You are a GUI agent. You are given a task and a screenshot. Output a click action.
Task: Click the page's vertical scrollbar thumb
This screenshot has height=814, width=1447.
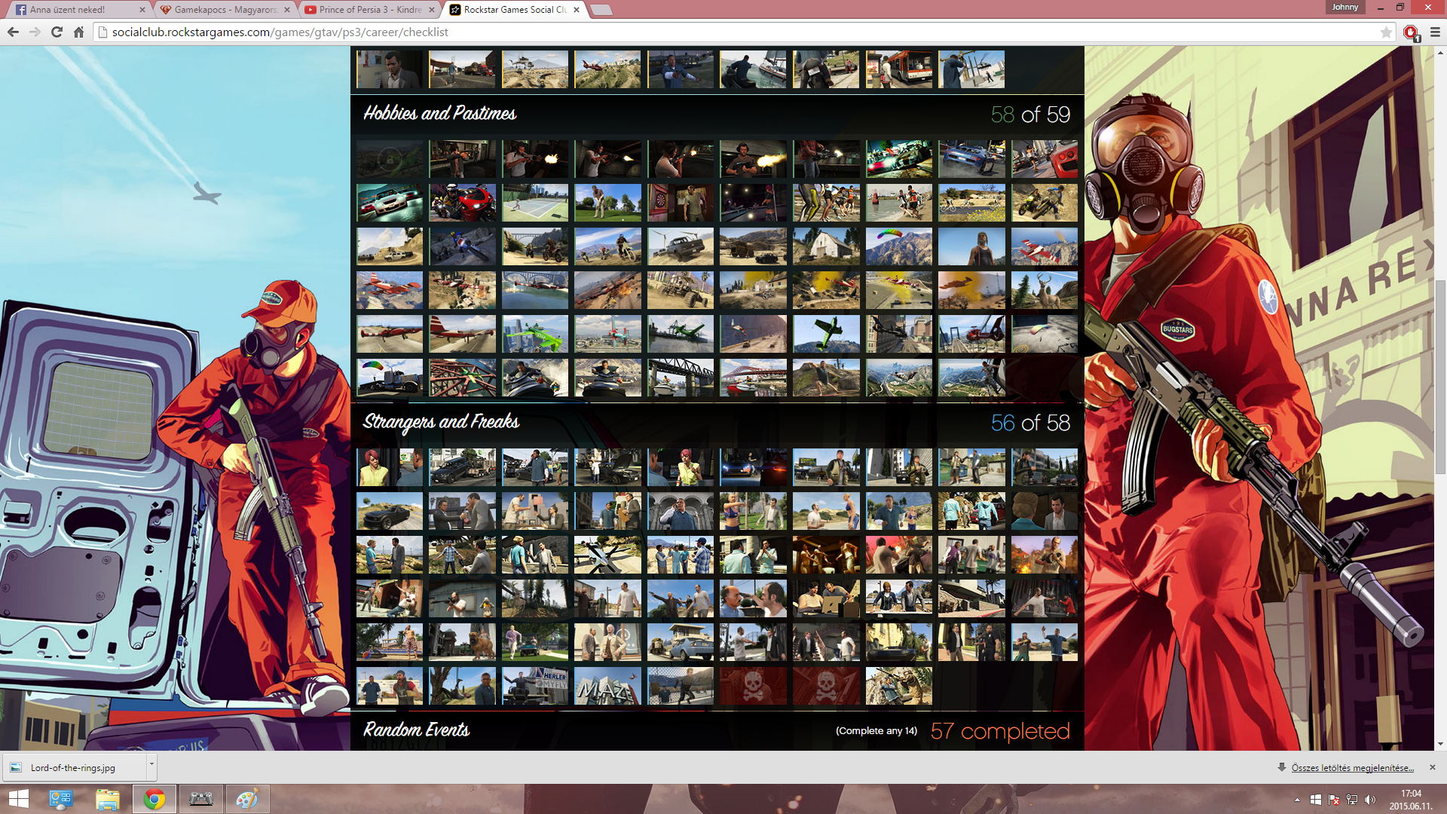1440,377
